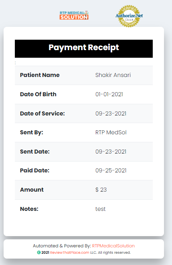Click the Amount row label
The image size is (172, 265).
tap(32, 190)
